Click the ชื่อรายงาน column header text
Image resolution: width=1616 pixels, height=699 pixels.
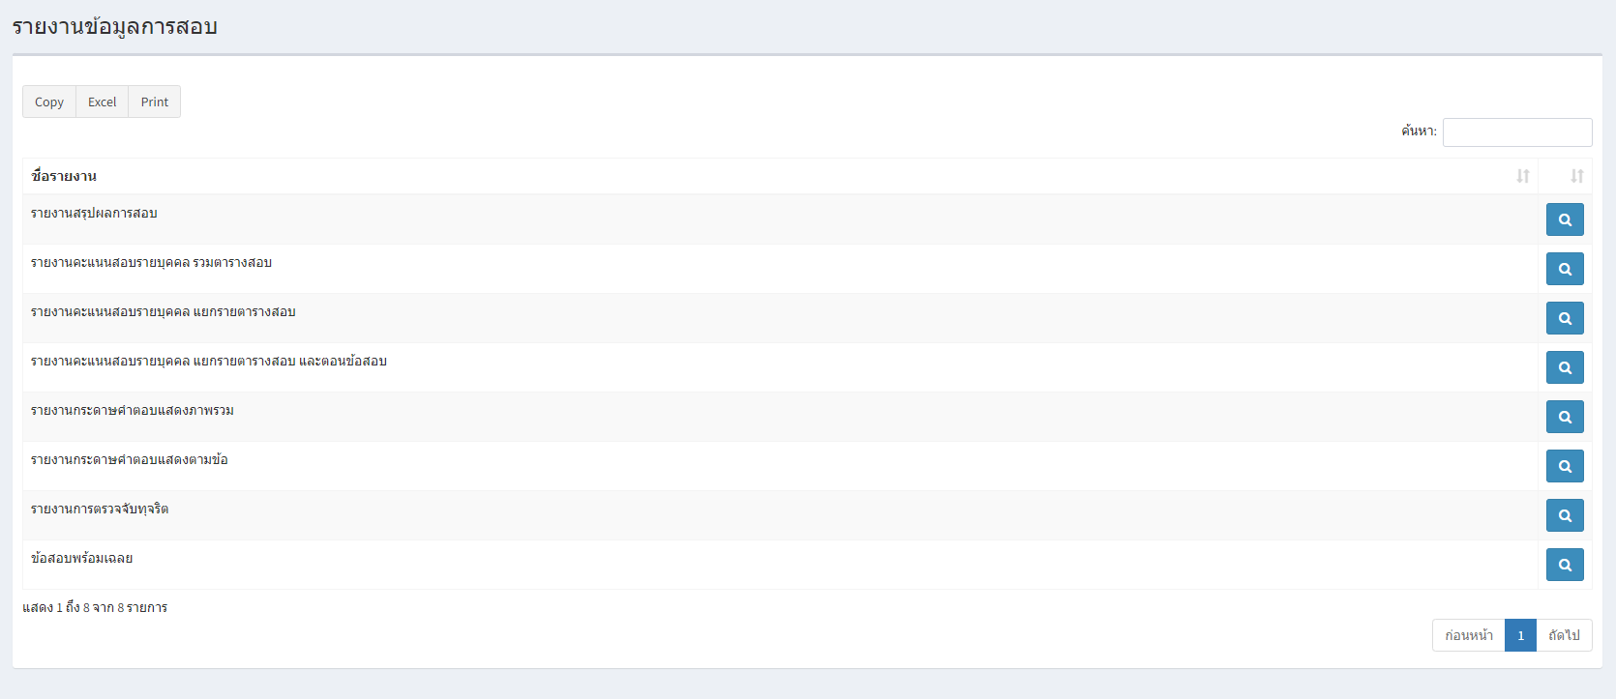pos(64,176)
